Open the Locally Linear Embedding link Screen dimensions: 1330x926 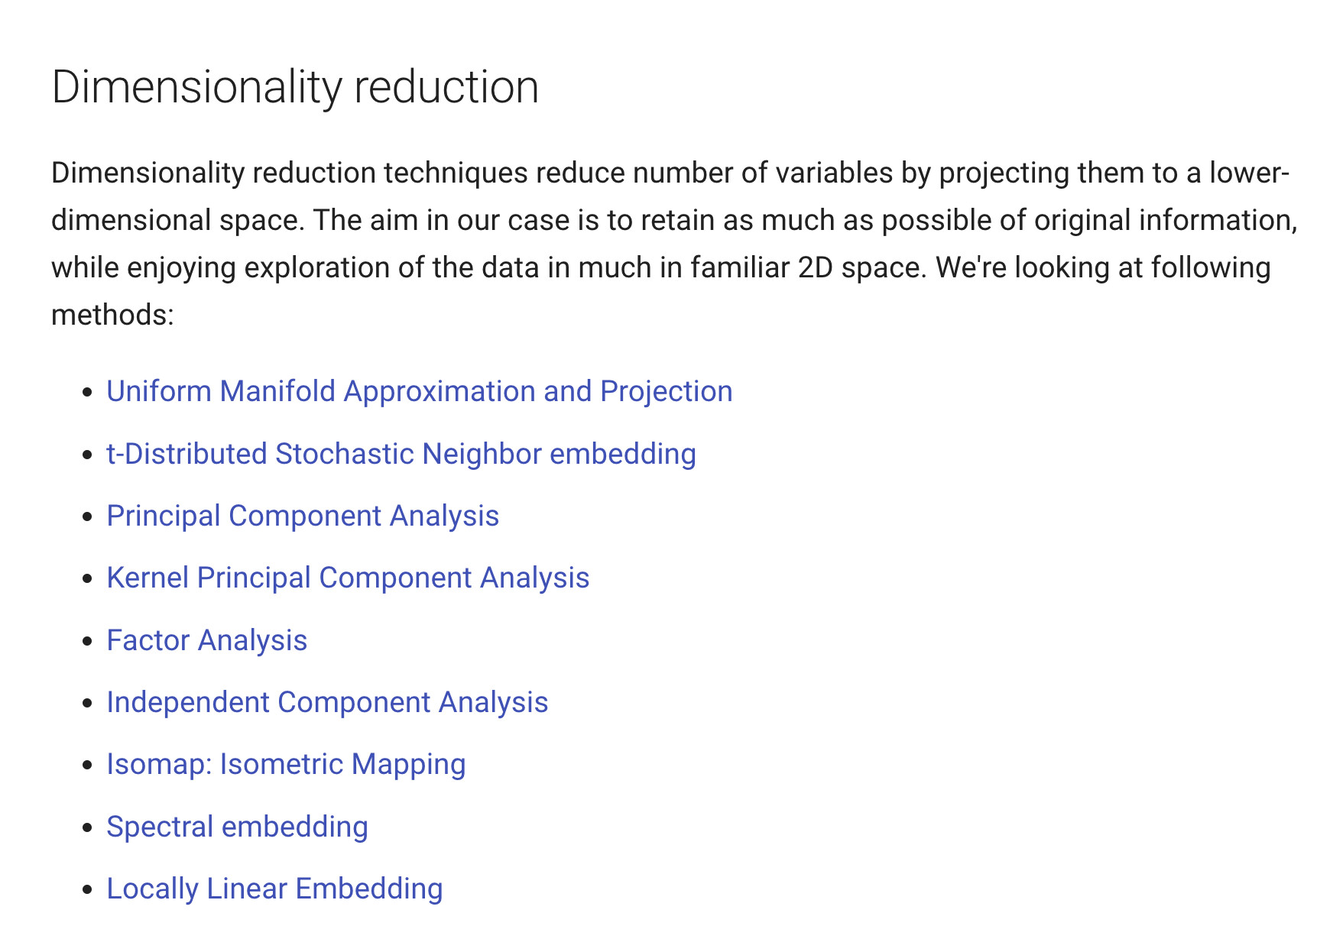pos(274,889)
